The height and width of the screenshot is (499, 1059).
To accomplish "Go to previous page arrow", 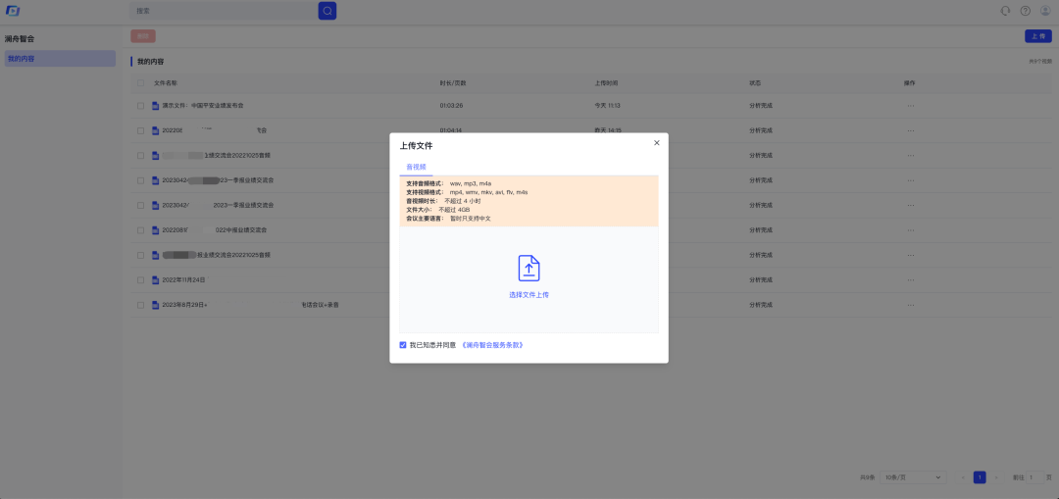I will point(963,477).
